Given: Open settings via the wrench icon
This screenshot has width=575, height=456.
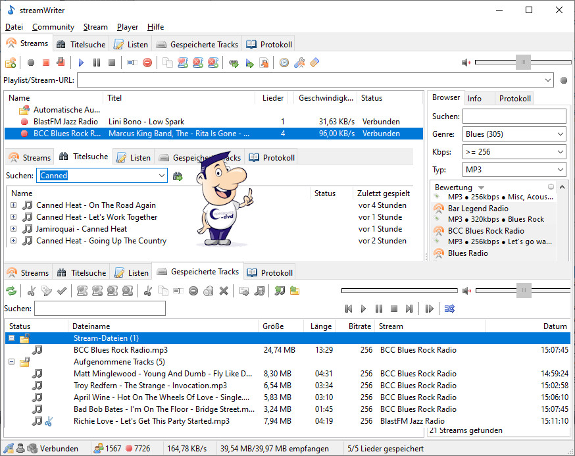Looking at the screenshot, I should tap(299, 63).
